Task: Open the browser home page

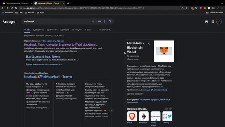Action: (x=16, y=8)
